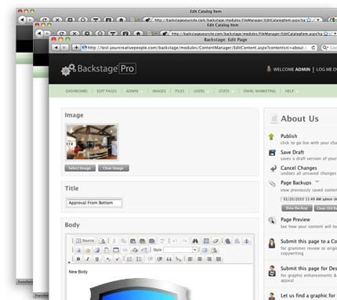
Task: Toggle Italic formatting in editor toolbar
Action: [x=88, y=259]
